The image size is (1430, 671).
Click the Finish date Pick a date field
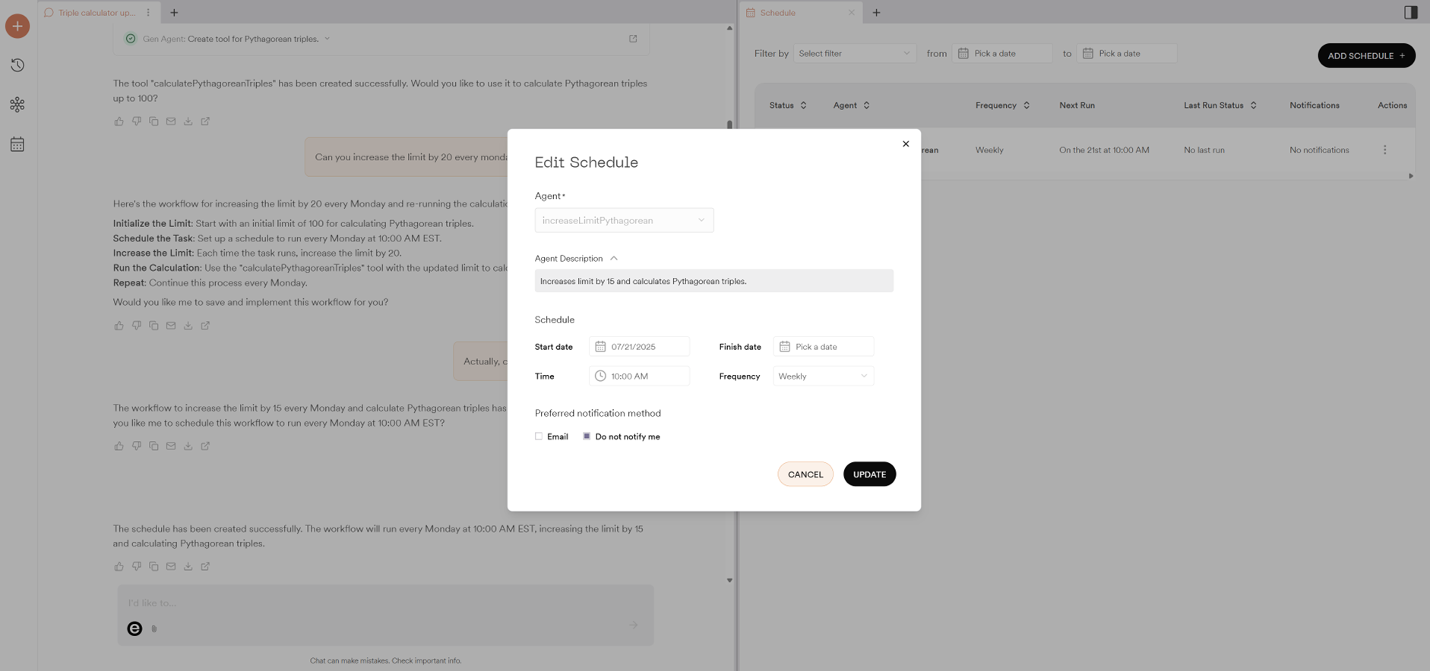(824, 347)
